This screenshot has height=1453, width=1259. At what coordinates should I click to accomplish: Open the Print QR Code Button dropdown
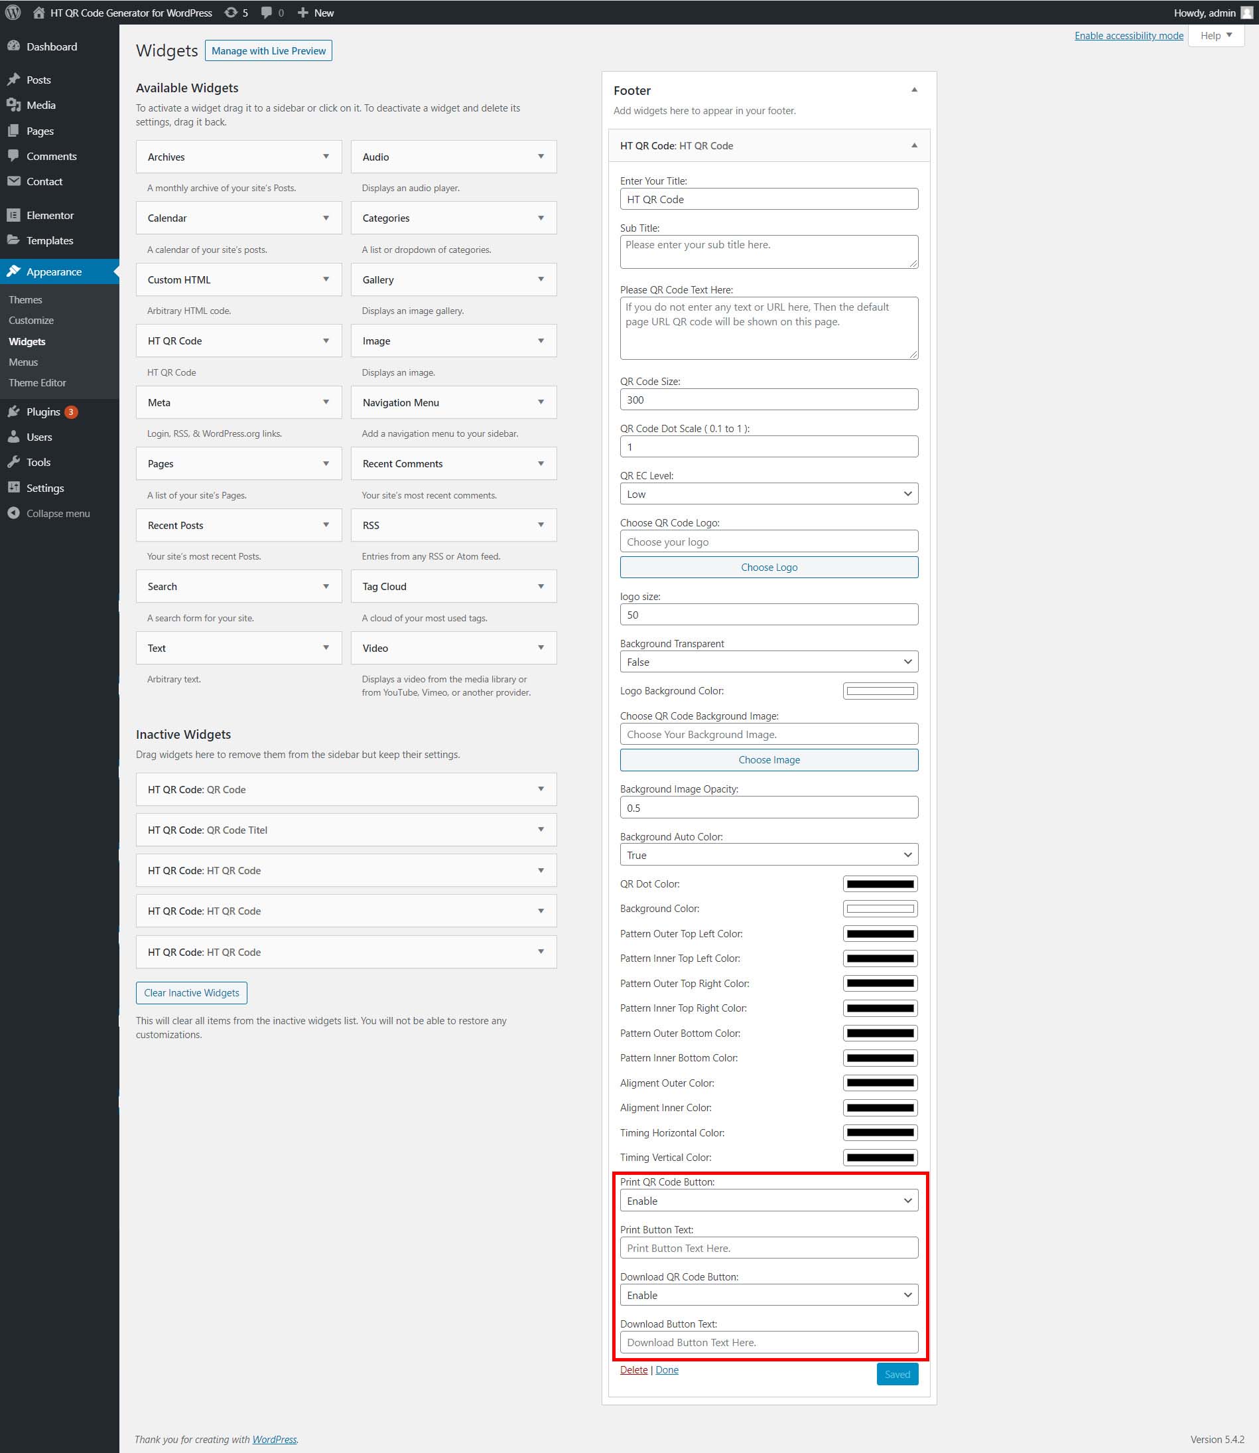tap(769, 1201)
